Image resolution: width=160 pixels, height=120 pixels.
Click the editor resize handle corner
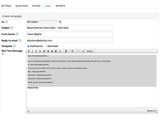(x=157, y=112)
